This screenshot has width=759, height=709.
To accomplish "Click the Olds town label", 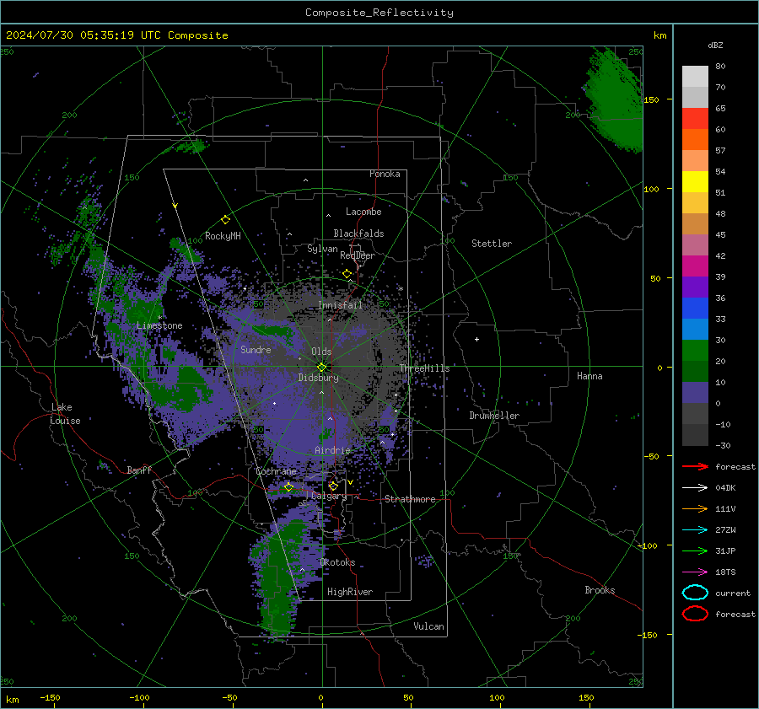I will point(321,352).
